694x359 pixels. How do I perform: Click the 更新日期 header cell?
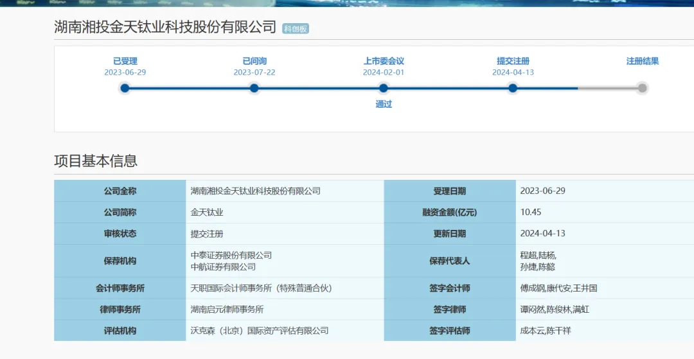pos(450,233)
